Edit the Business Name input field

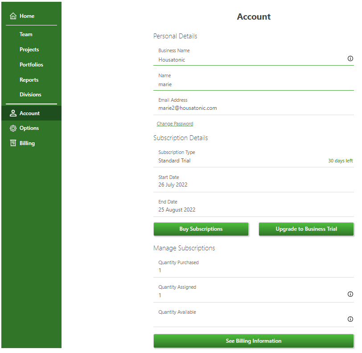click(x=250, y=60)
